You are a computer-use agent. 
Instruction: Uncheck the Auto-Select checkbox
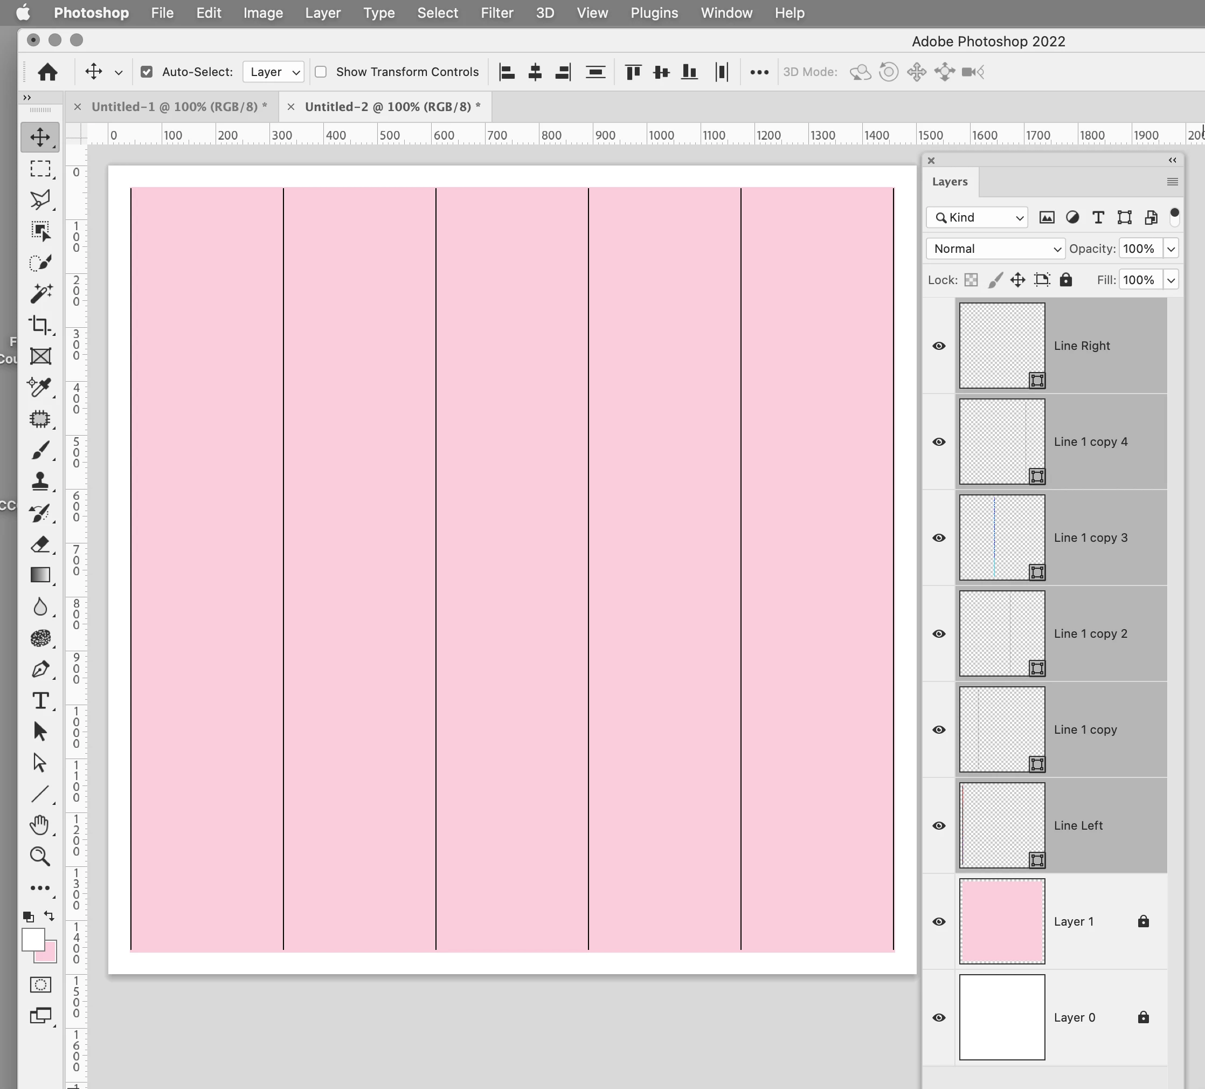tap(147, 72)
